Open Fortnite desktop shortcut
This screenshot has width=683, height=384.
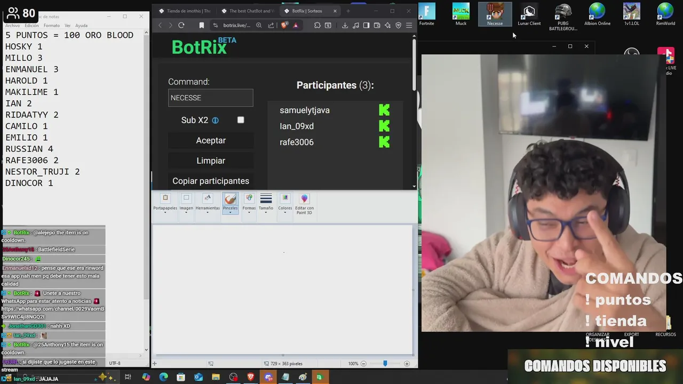coord(426,14)
